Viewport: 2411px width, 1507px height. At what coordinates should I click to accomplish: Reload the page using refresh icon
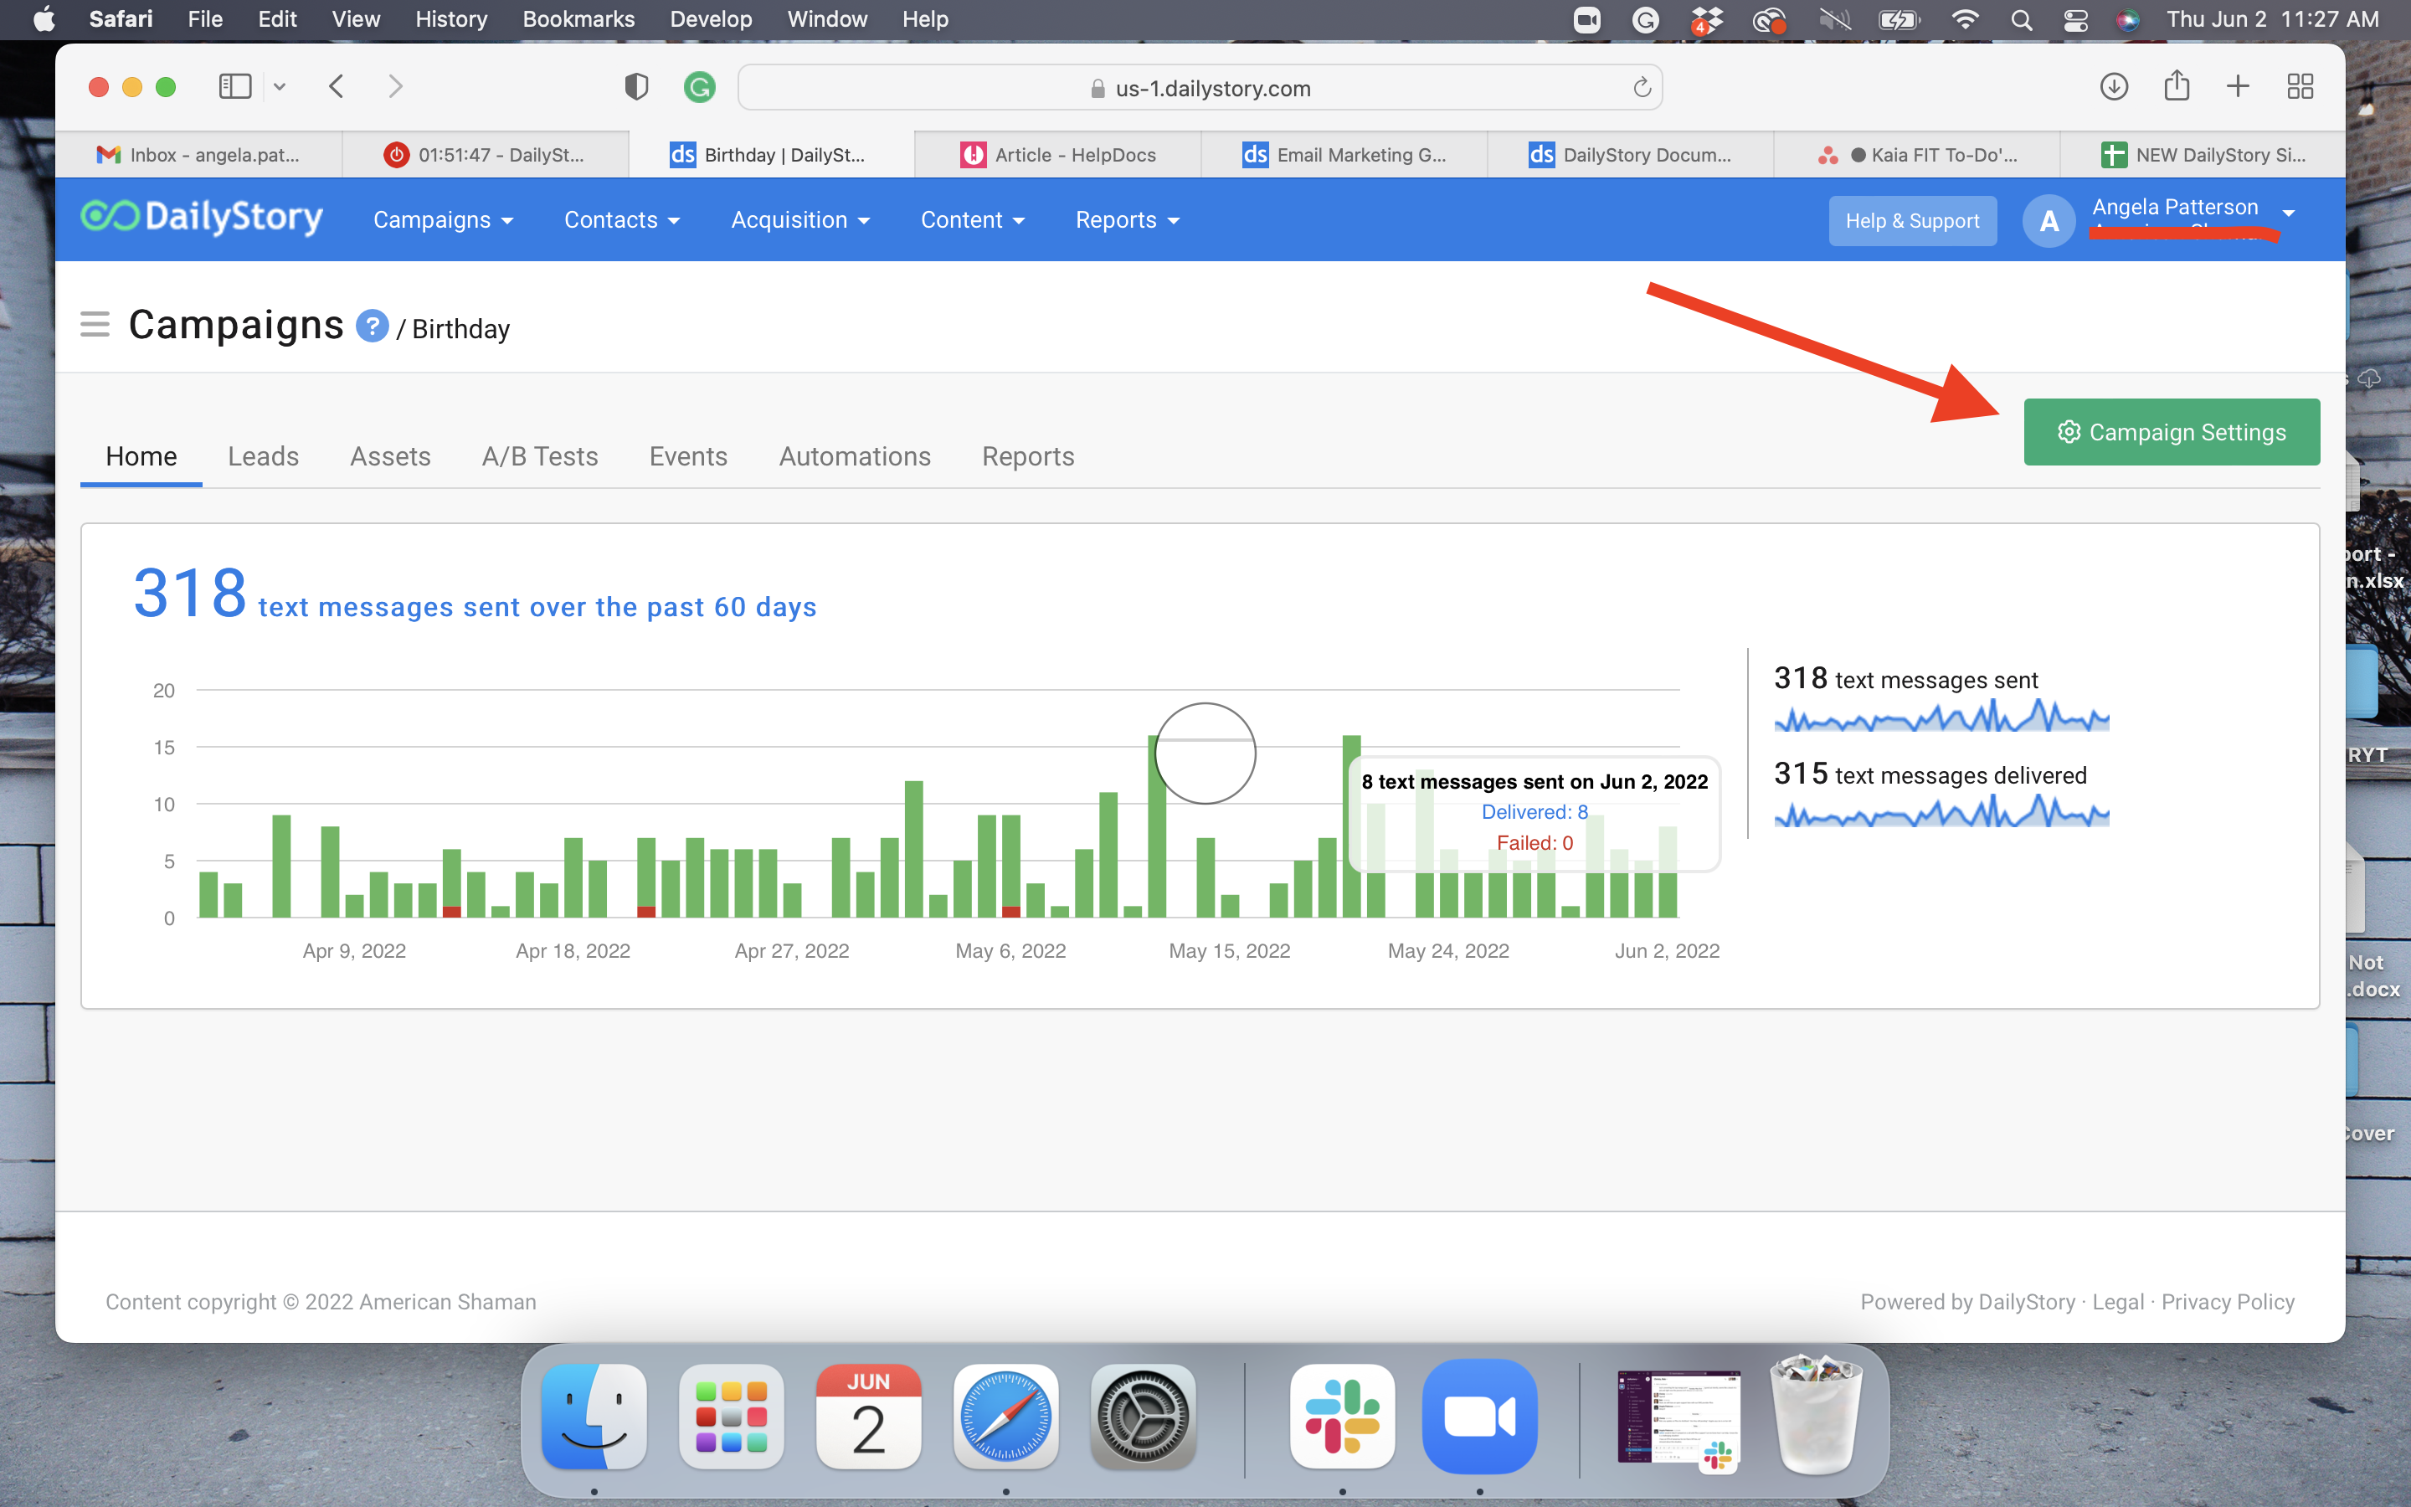1642,88
